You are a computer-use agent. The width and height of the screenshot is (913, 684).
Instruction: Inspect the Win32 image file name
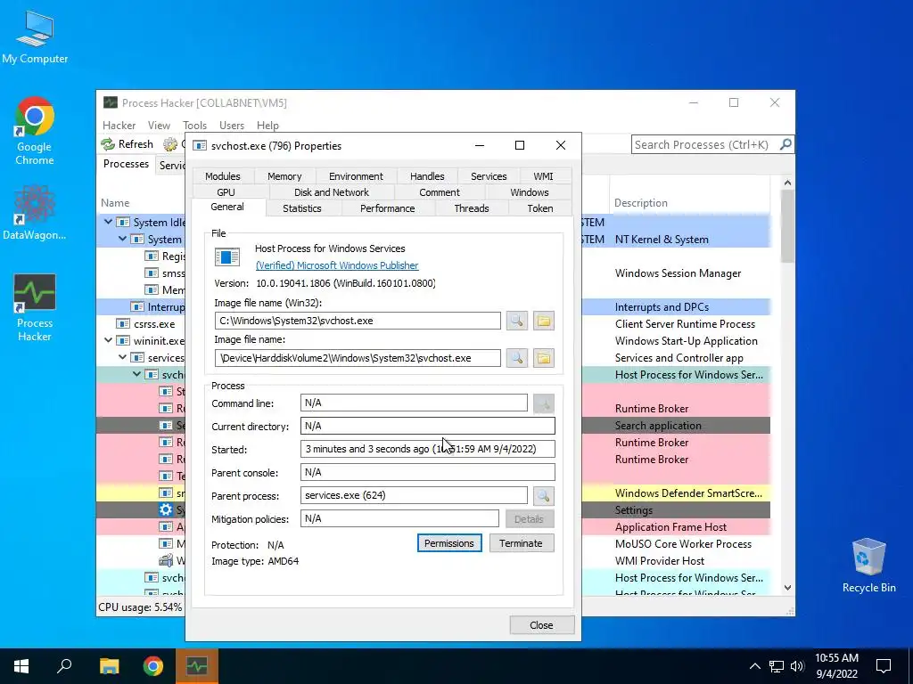pyautogui.click(x=516, y=321)
